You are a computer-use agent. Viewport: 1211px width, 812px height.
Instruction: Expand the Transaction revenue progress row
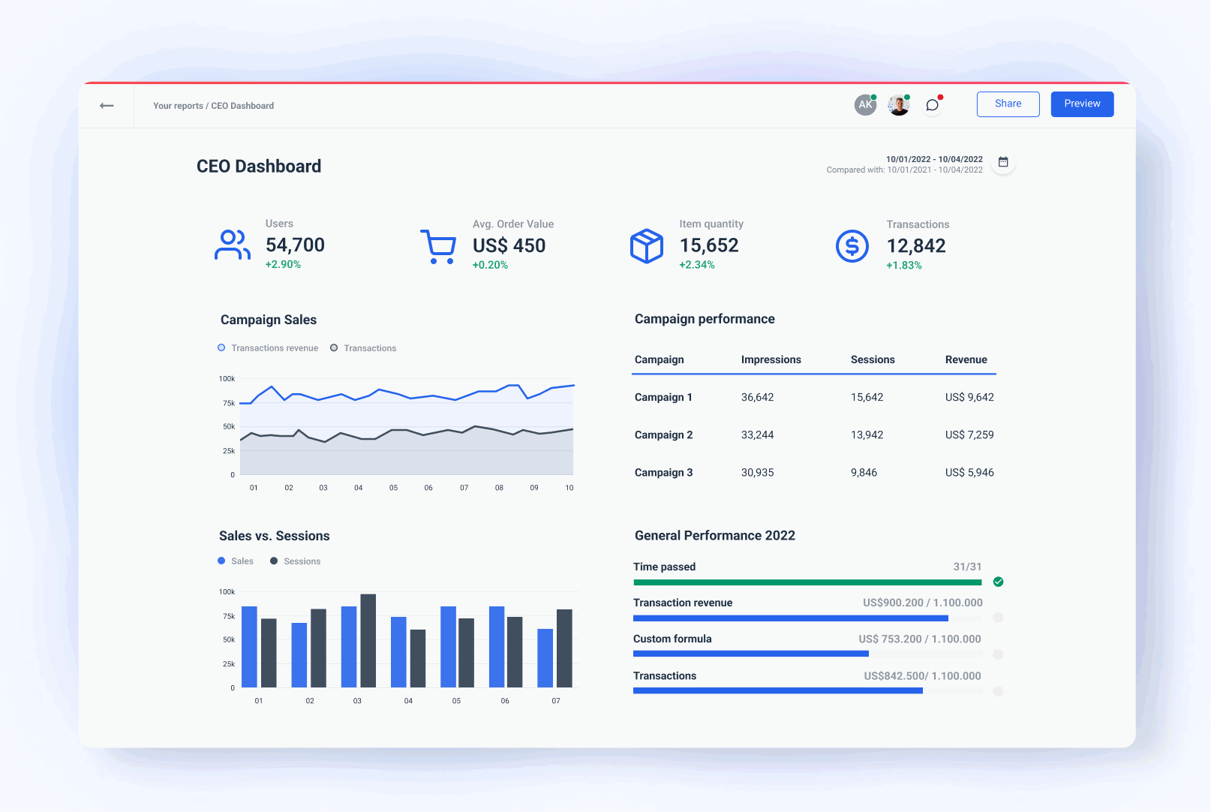coord(998,618)
